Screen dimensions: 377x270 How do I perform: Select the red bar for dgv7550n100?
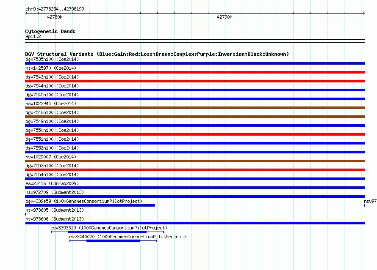click(195, 134)
